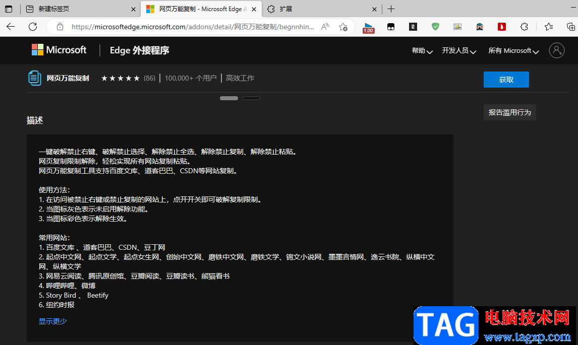Open the Extensions puzzle-piece menu
The width and height of the screenshot is (578, 345).
point(524,27)
